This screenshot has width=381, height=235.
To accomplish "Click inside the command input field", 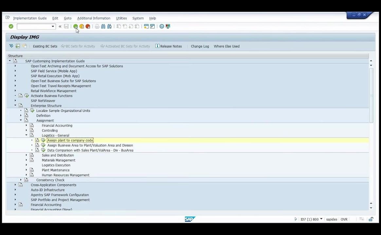I will (34, 26).
